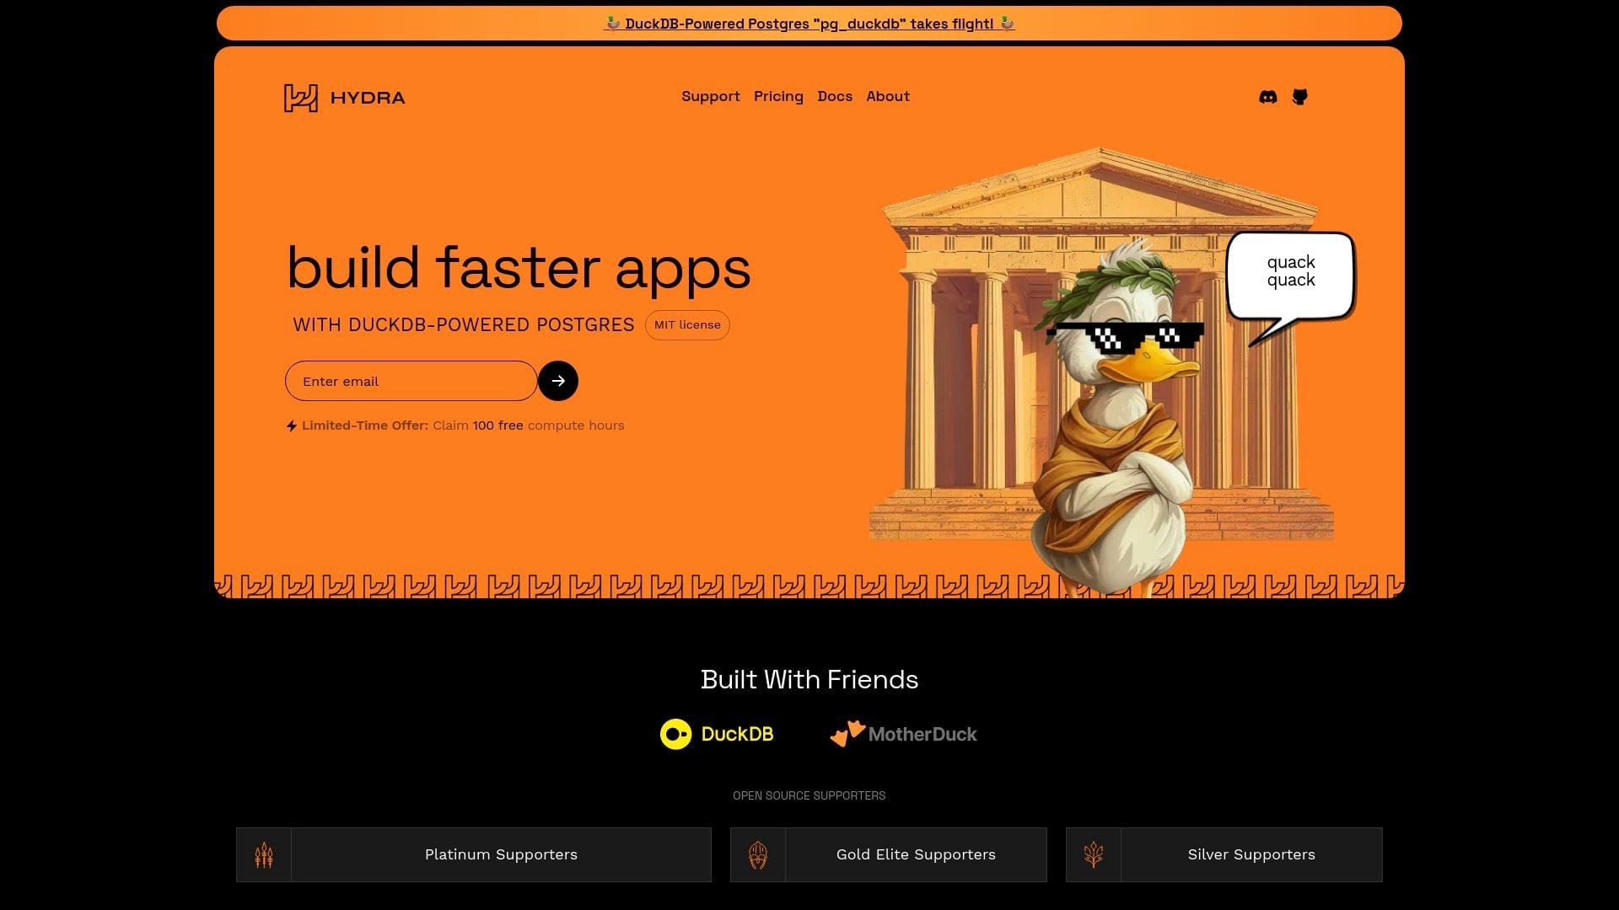
Task: Click the Pricing navigation link
Action: click(x=778, y=97)
